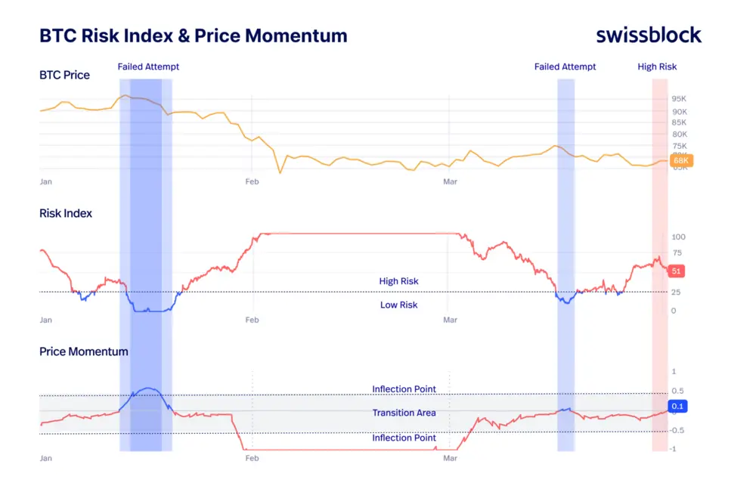Click the Jan axis label under the Price Momentum chart

[x=45, y=458]
